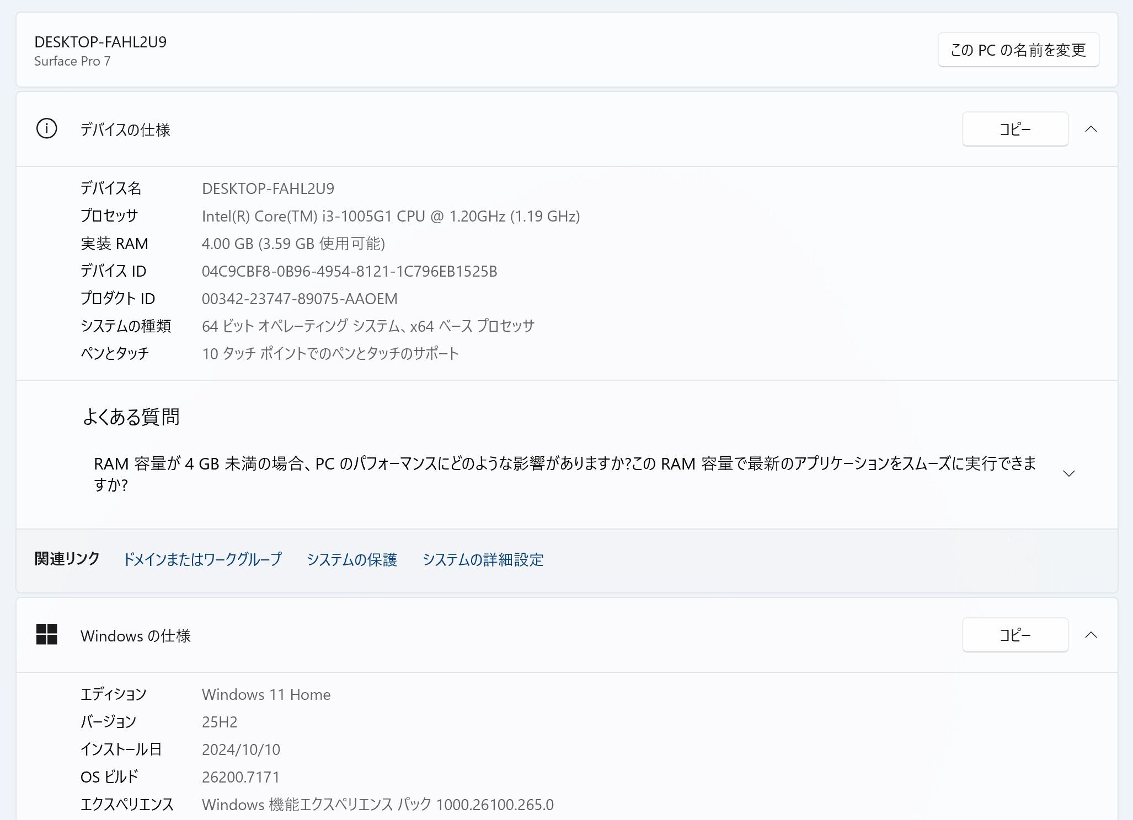Image resolution: width=1133 pixels, height=820 pixels.
Task: Click the Windows の仕様 section header title
Action: click(135, 635)
